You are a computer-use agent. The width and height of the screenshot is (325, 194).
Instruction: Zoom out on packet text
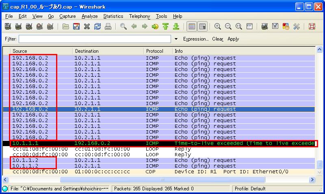click(228, 26)
